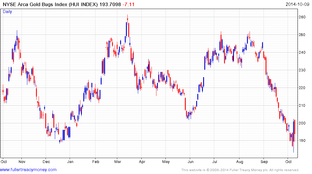Click the first 'Oct' month label on axis
312x174 pixels.
point(4,162)
